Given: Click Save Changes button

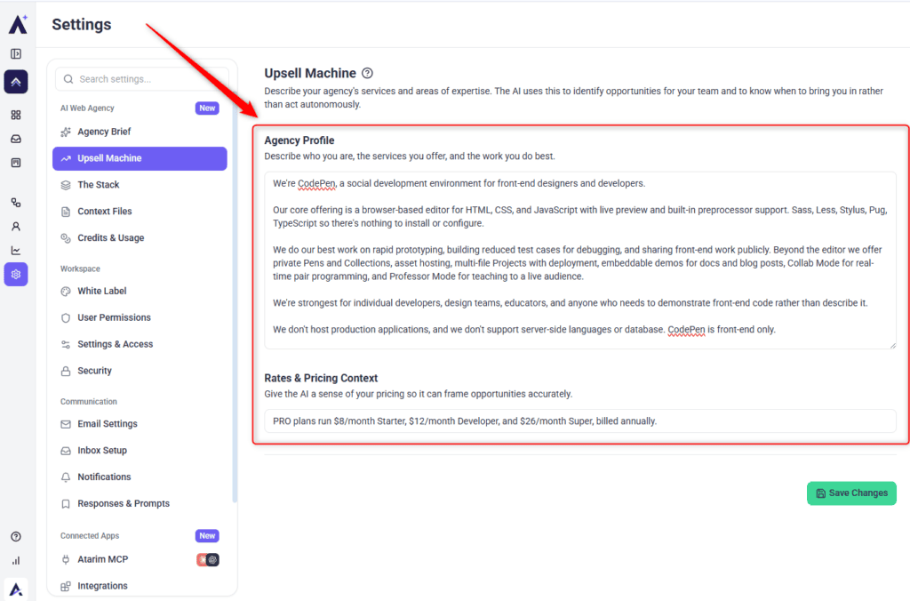Looking at the screenshot, I should pyautogui.click(x=851, y=493).
